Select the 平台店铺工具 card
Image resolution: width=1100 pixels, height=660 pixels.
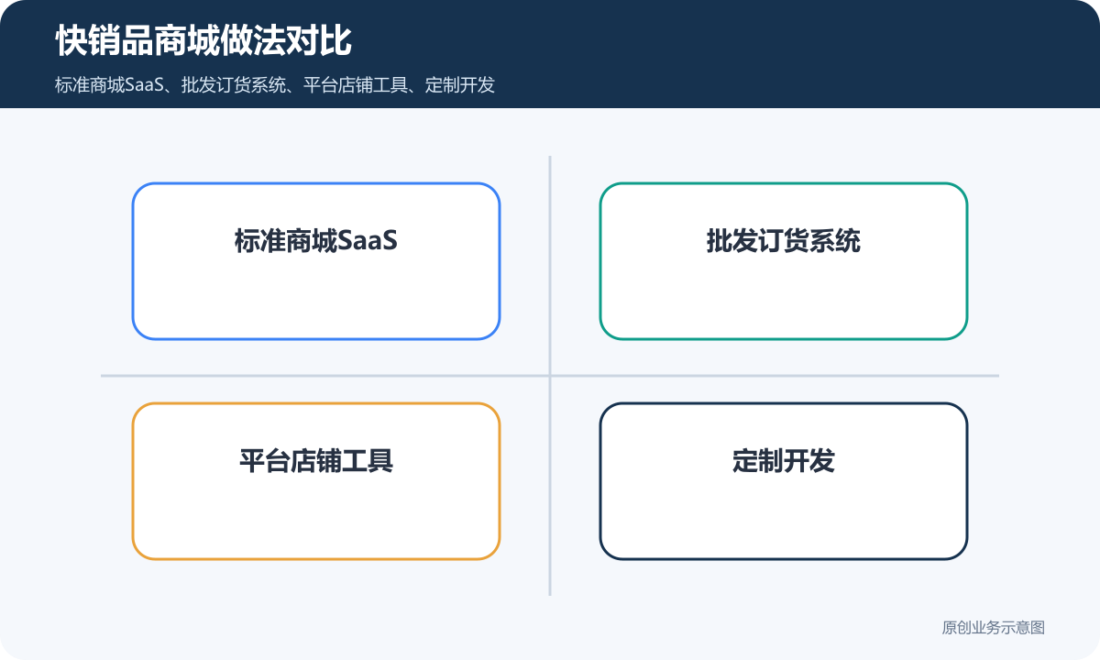(x=316, y=481)
